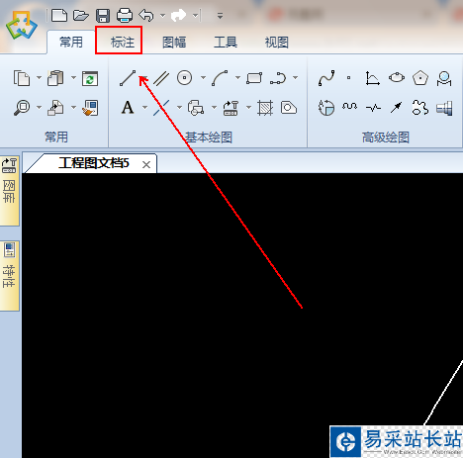Switch to the 工具 ribbon tab

pos(226,43)
